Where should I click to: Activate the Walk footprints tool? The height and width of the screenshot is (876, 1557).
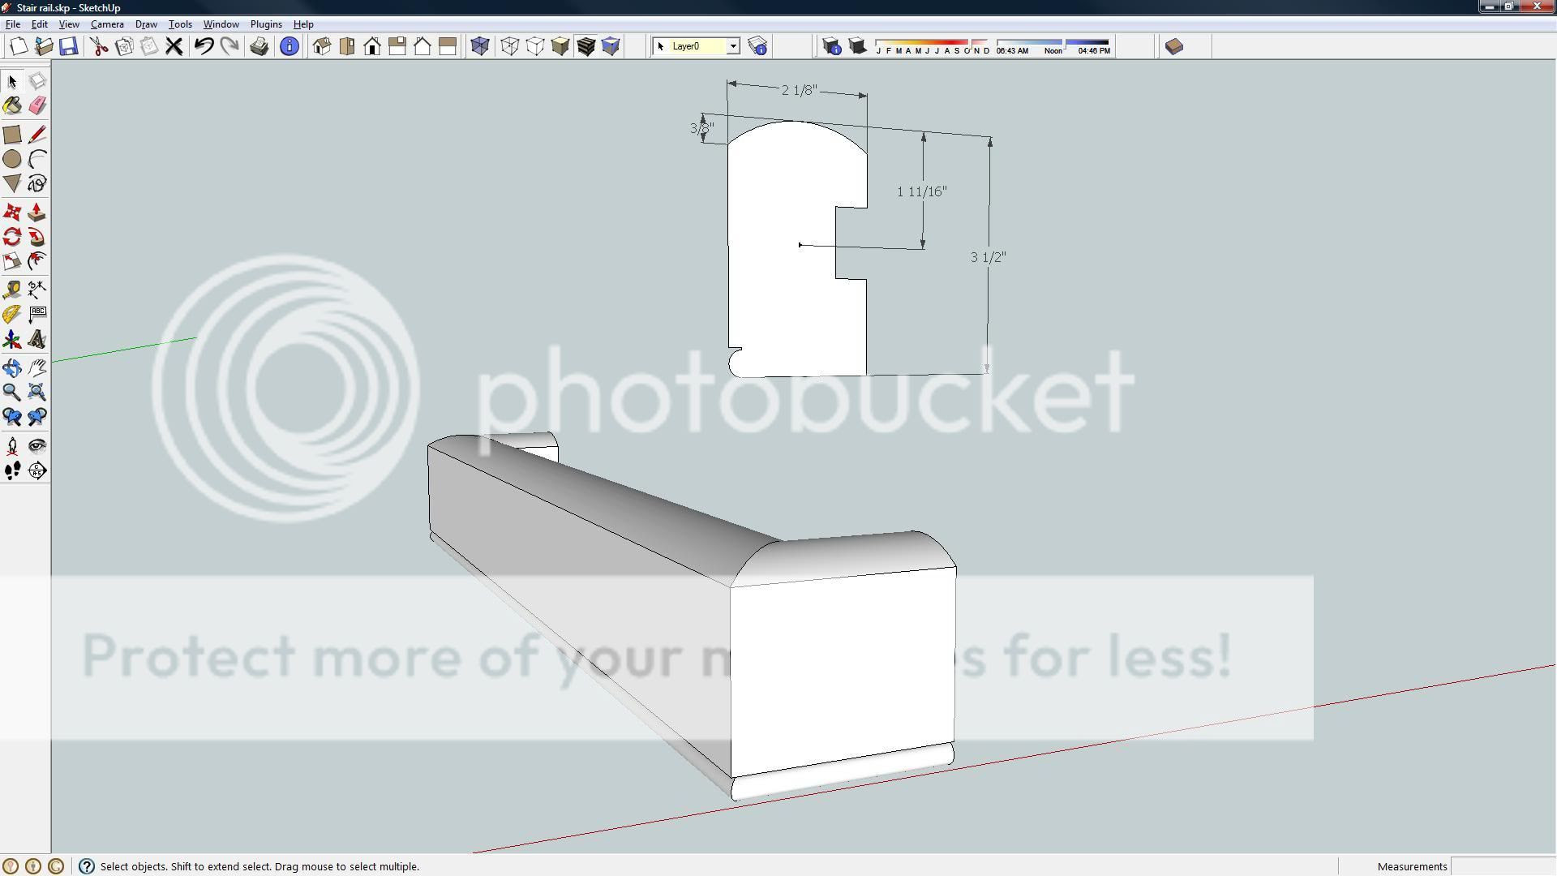(x=12, y=470)
